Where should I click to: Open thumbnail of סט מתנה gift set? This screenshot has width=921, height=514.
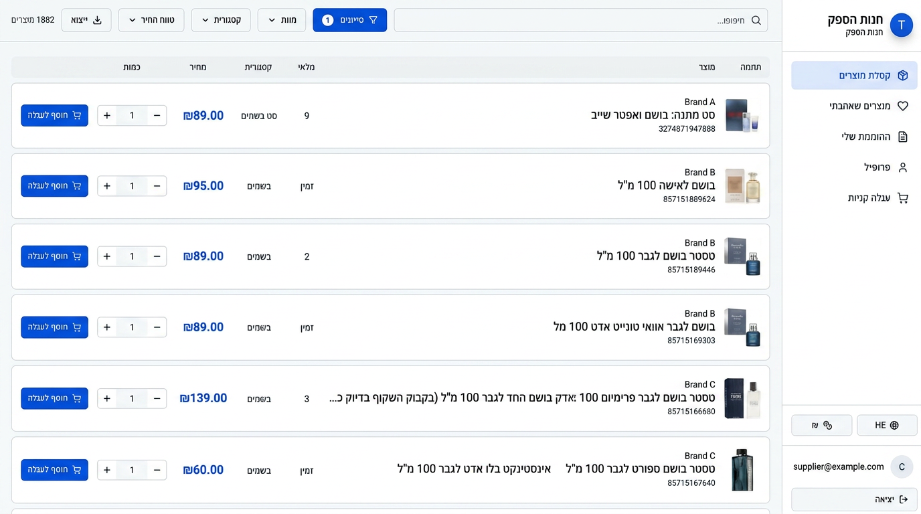tap(742, 115)
